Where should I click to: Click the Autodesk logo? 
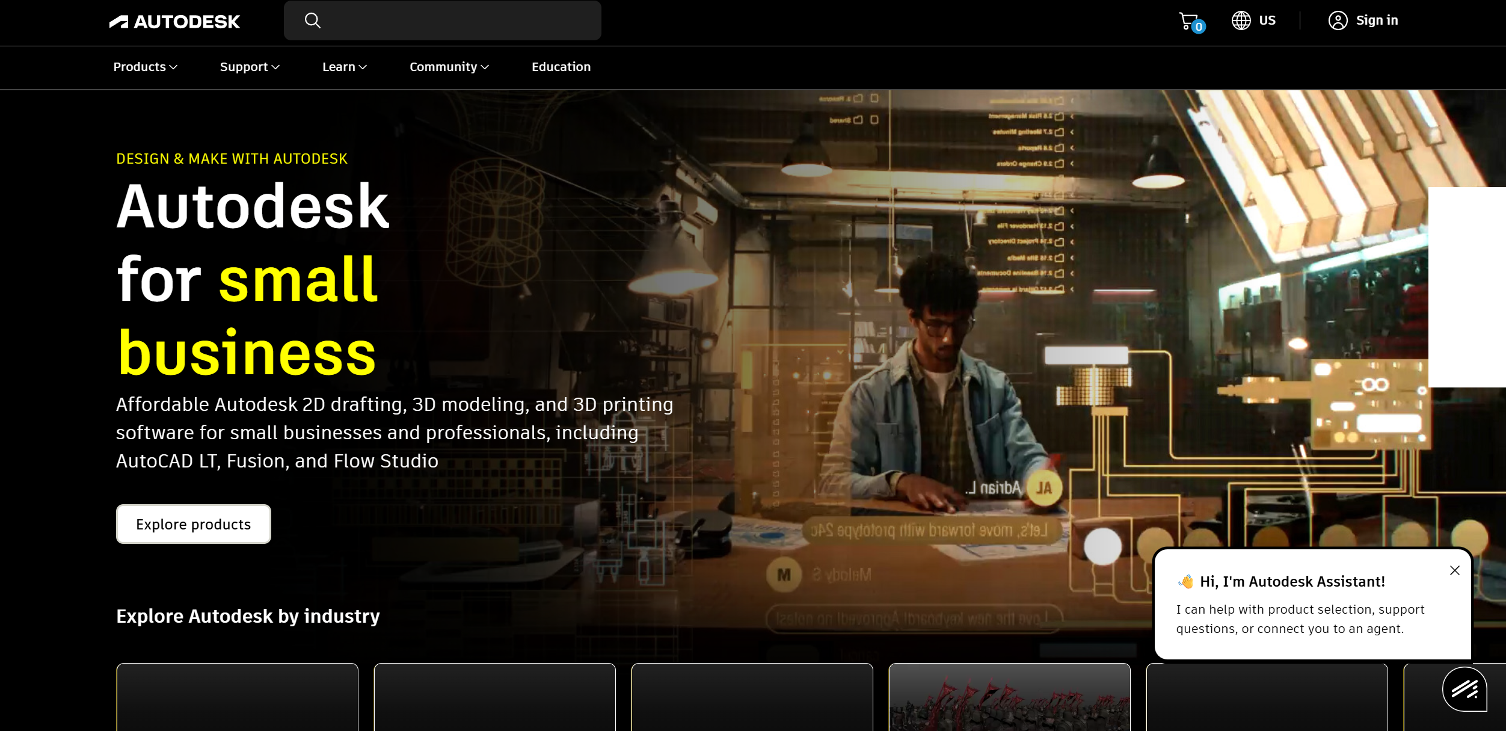pos(174,22)
